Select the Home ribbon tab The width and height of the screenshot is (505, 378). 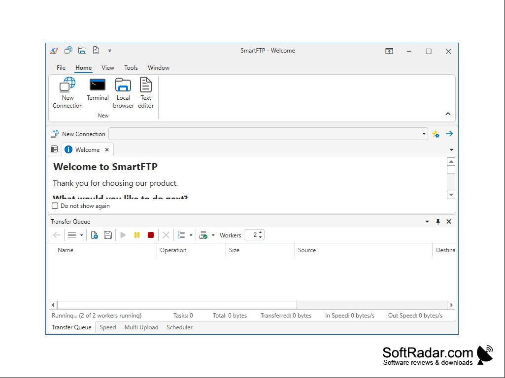click(83, 68)
